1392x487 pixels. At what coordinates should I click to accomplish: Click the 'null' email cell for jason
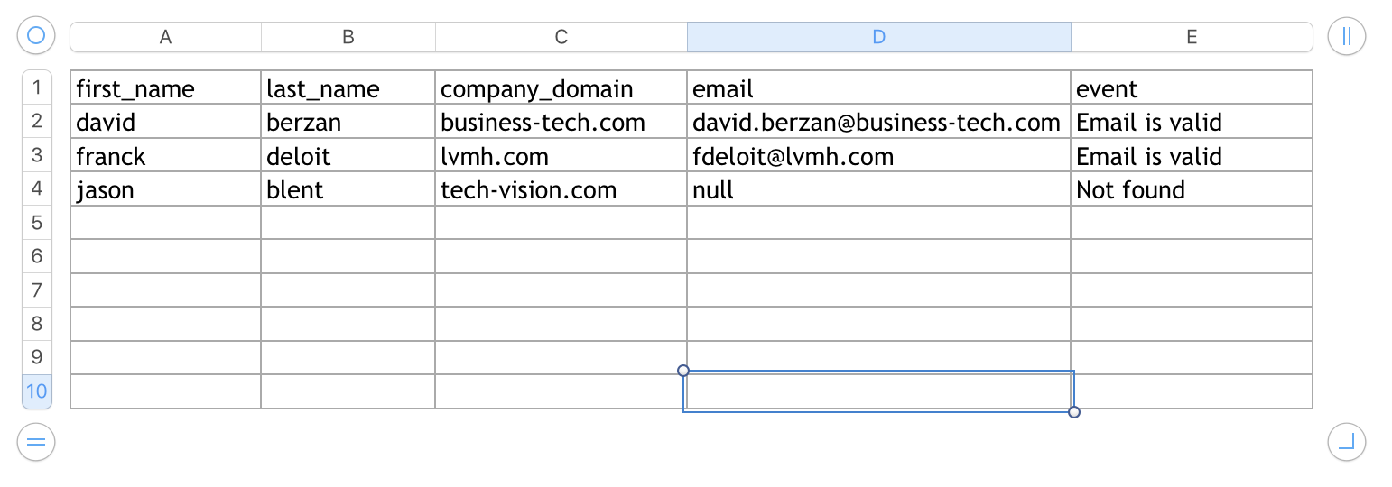879,189
